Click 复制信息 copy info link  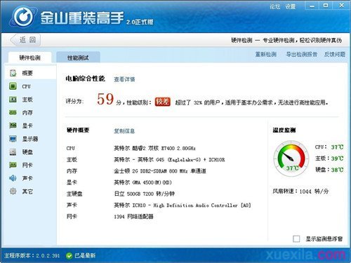(x=124, y=131)
